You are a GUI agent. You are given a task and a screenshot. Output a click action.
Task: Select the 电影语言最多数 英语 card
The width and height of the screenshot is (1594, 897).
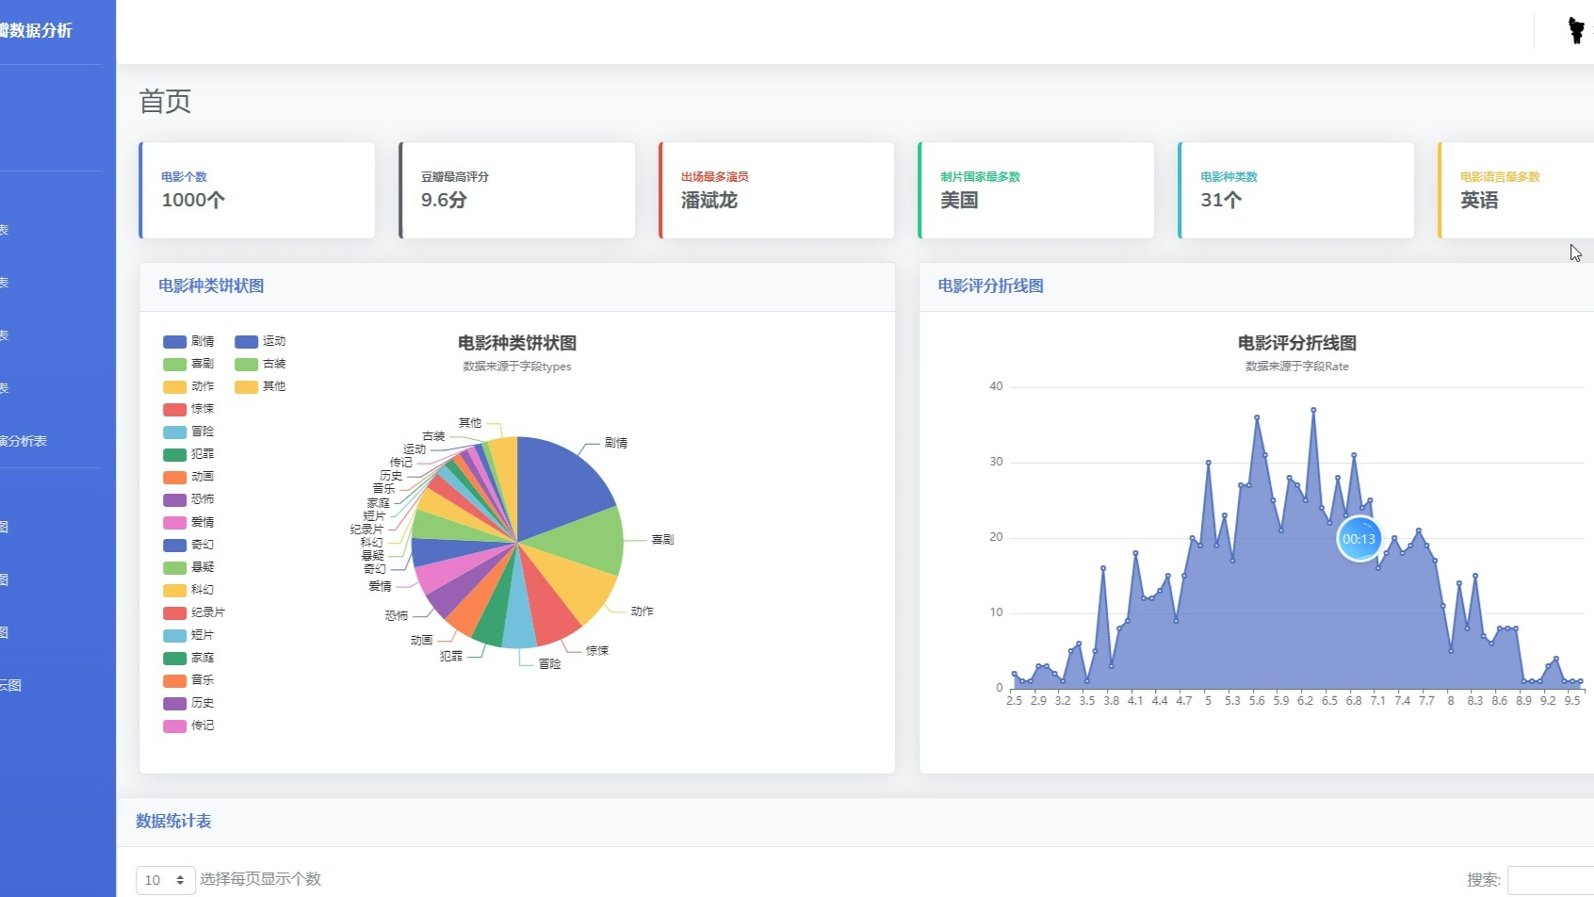point(1516,190)
